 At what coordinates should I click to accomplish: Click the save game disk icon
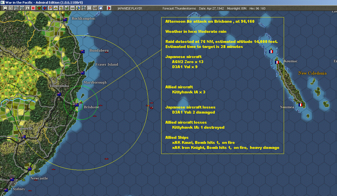pyautogui.click(x=5, y=8)
